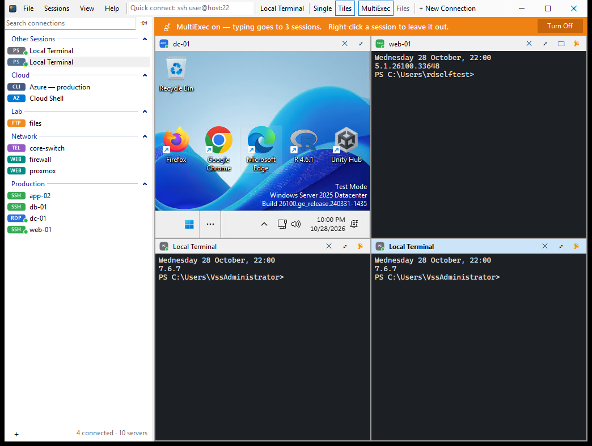592x446 pixels.
Task: Toggle the Files toolbar button
Action: [x=403, y=8]
